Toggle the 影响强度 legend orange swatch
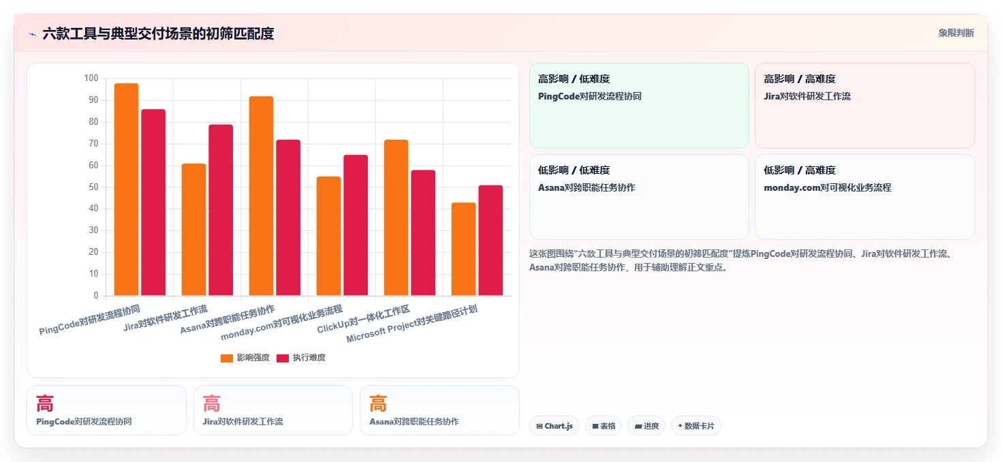The image size is (1002, 462). point(227,358)
